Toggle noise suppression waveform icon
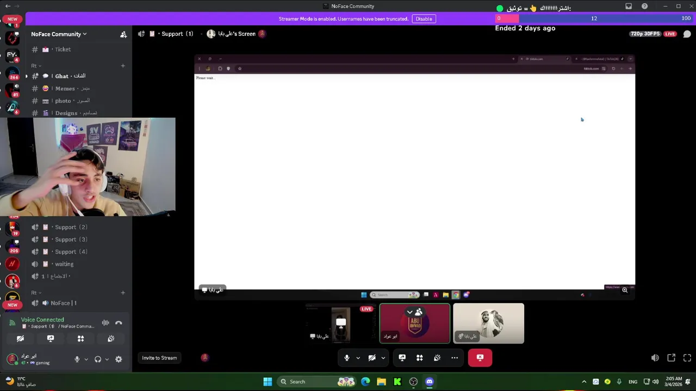The width and height of the screenshot is (696, 391). (105, 323)
